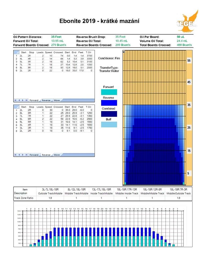Click the Forward cyan color swatch
199x258 pixels.
[x=109, y=92]
